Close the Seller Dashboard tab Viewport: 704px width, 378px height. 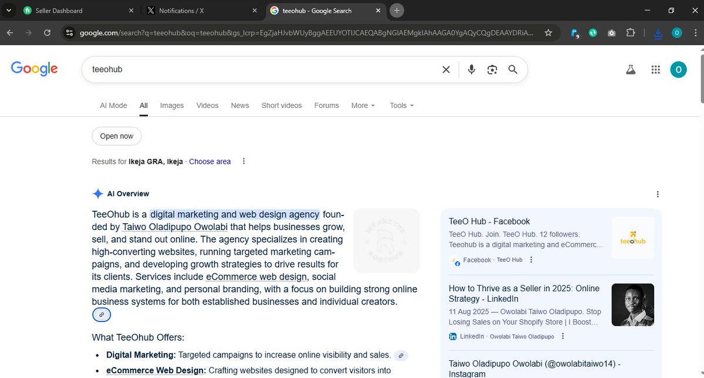(131, 11)
